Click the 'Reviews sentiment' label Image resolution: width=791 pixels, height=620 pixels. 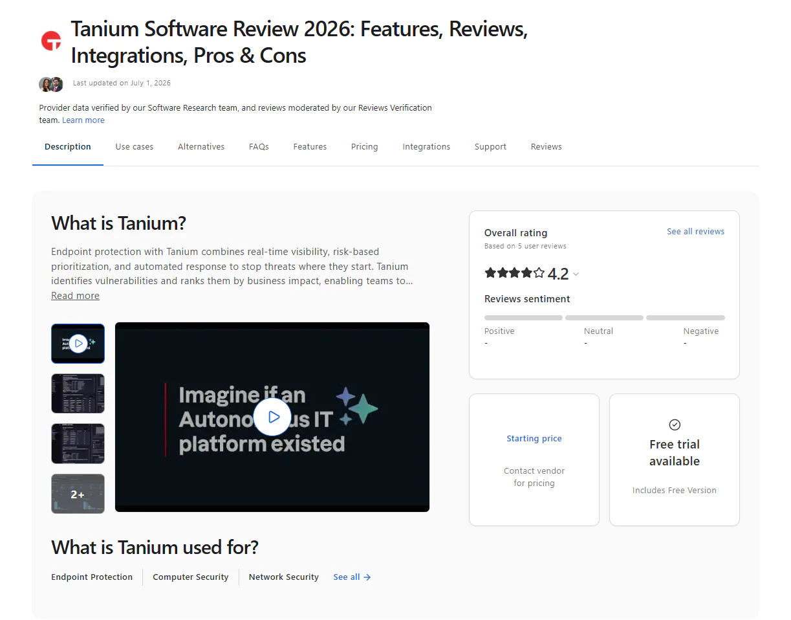point(527,299)
